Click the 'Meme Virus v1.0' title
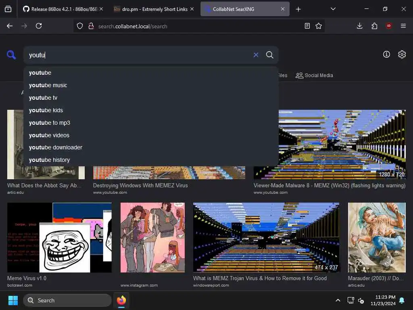 click(x=27, y=279)
